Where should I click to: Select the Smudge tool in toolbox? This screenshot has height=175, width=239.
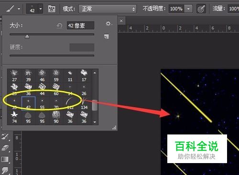coord(5,170)
